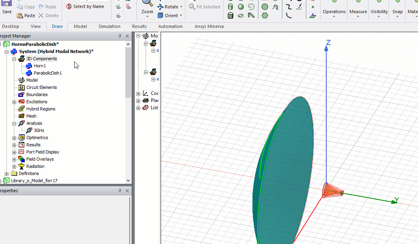Click the green-check eye show-selected icon
The height and width of the screenshot is (244, 418).
click(118, 7)
